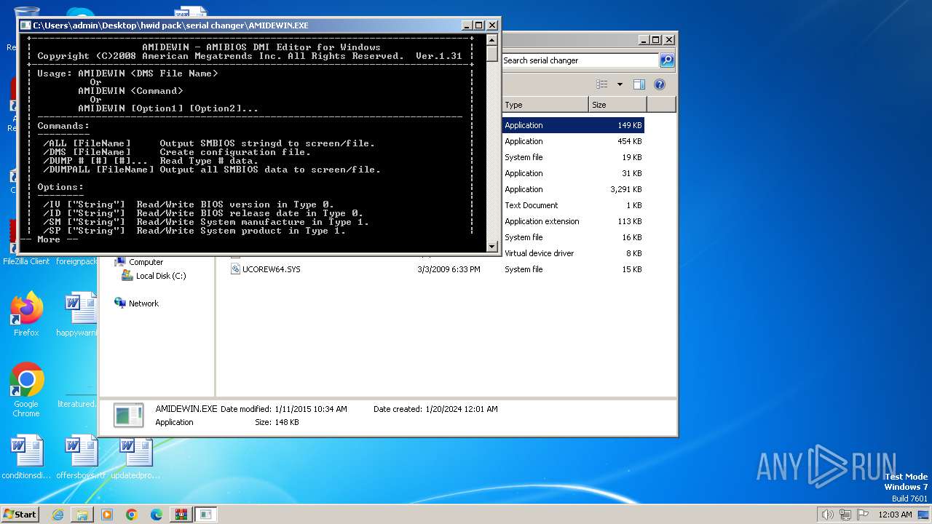Open the conditionsdi document on desktop
932x524 pixels.
[26, 458]
